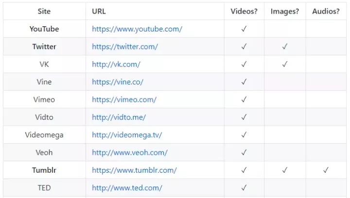Viewport: 350px width, 198px height.
Task: Open the YouTube URL link
Action: tap(137, 29)
